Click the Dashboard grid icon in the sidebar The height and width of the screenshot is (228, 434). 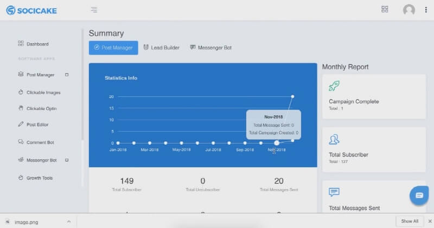(x=21, y=43)
